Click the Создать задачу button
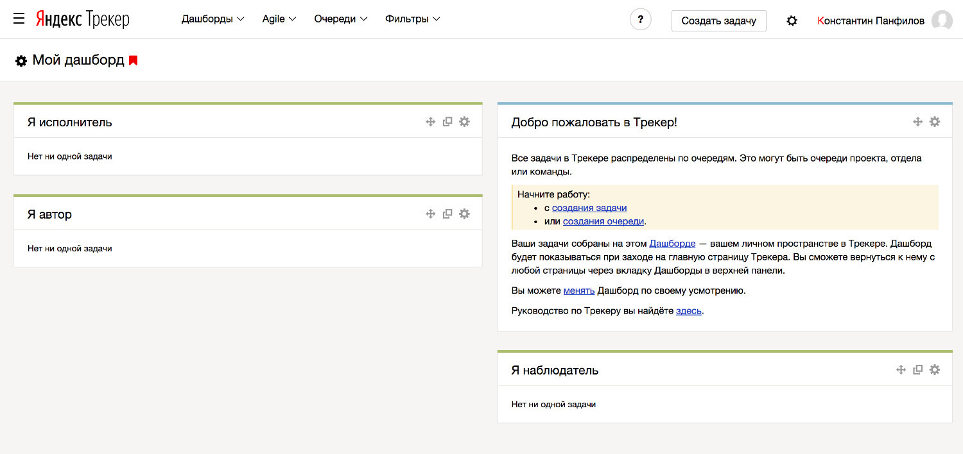The height and width of the screenshot is (454, 963). (718, 21)
